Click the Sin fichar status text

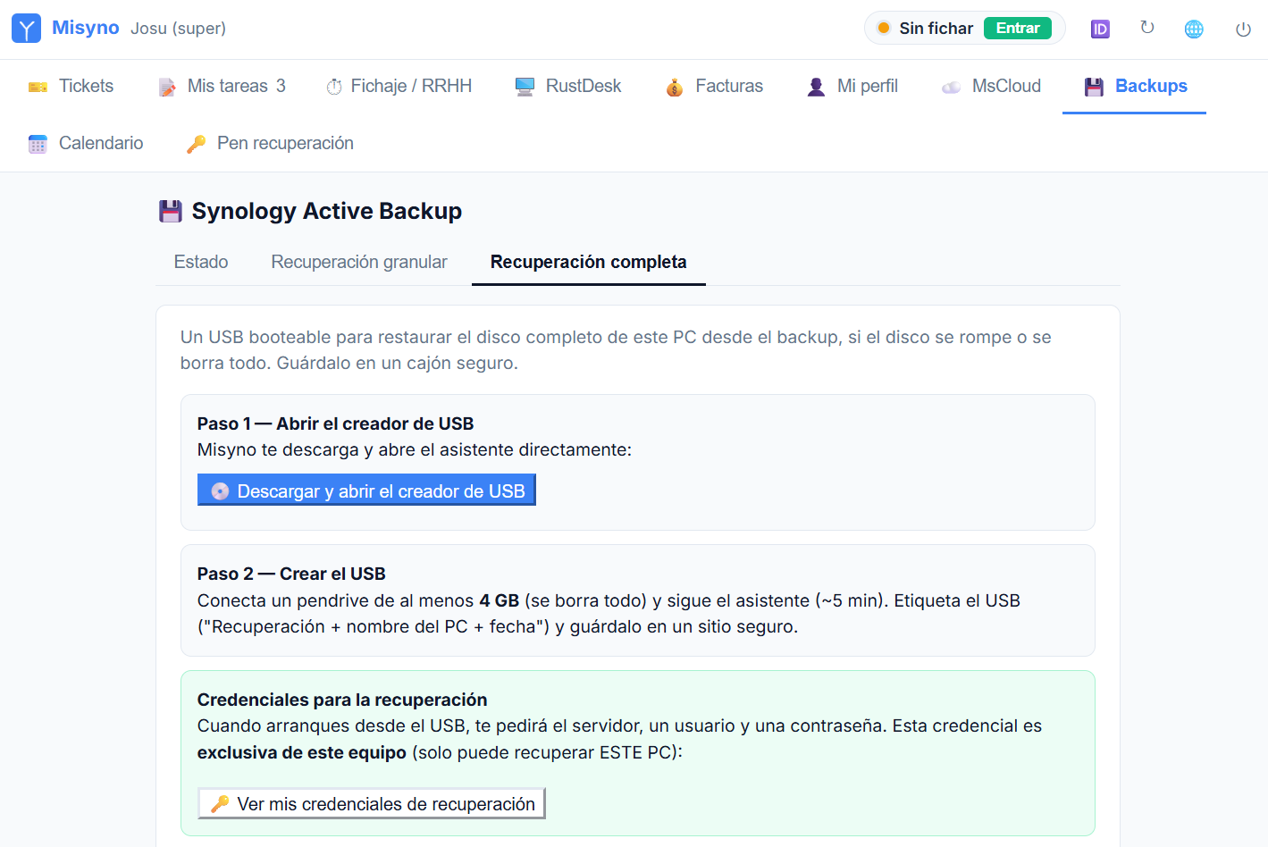click(x=936, y=29)
